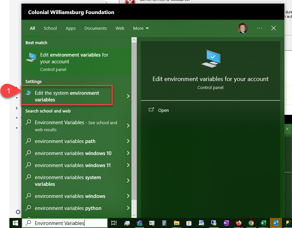
Task: Click the 'Best match' heading text
Action: coord(36,43)
